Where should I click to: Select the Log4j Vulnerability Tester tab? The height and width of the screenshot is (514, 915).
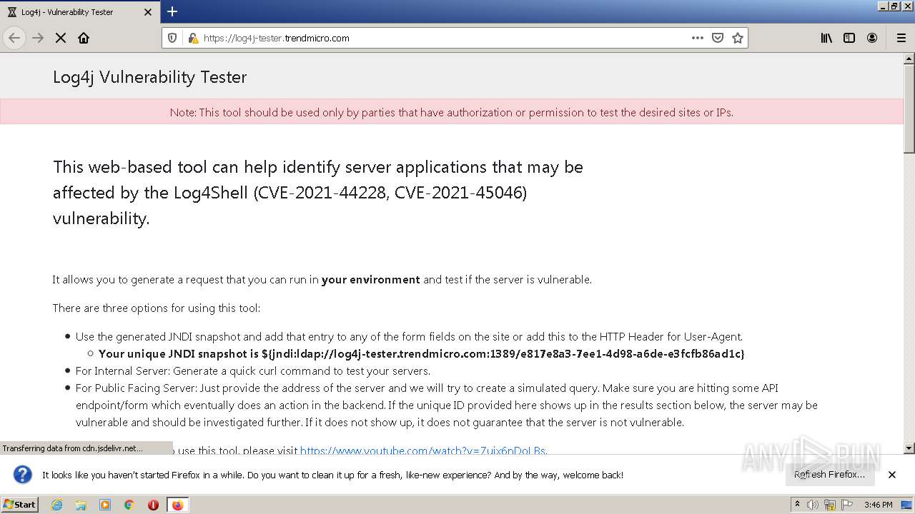point(79,12)
